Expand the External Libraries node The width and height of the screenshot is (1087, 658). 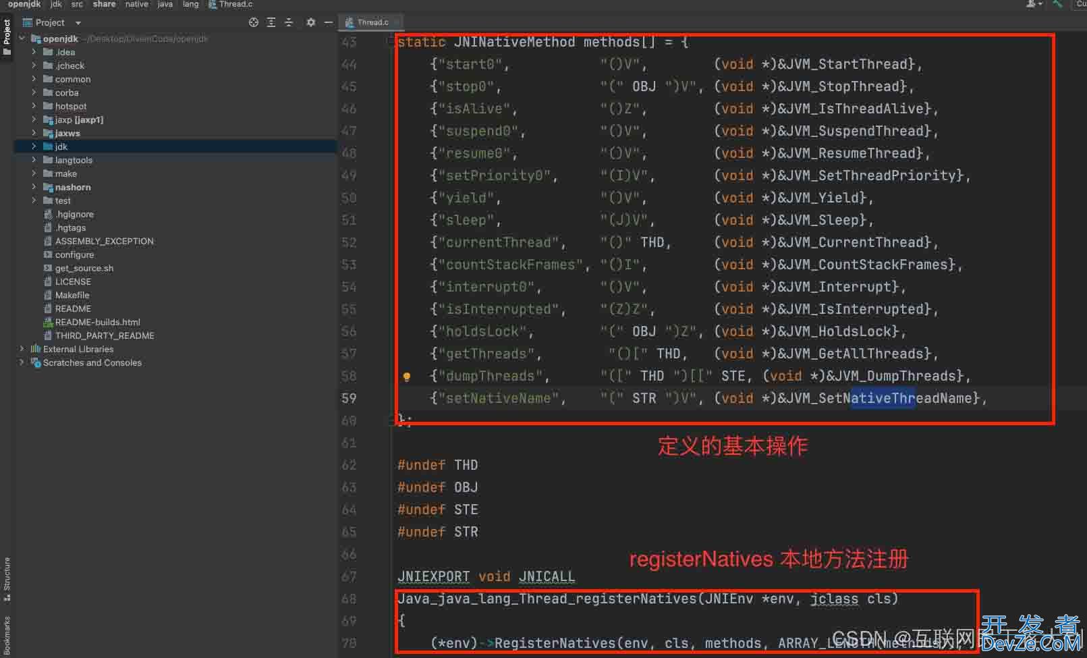22,349
